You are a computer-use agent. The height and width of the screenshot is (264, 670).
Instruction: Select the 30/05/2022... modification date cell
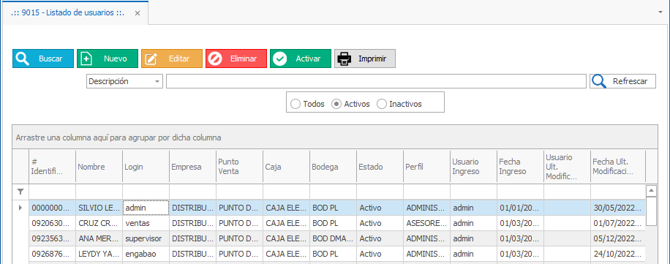click(x=618, y=208)
